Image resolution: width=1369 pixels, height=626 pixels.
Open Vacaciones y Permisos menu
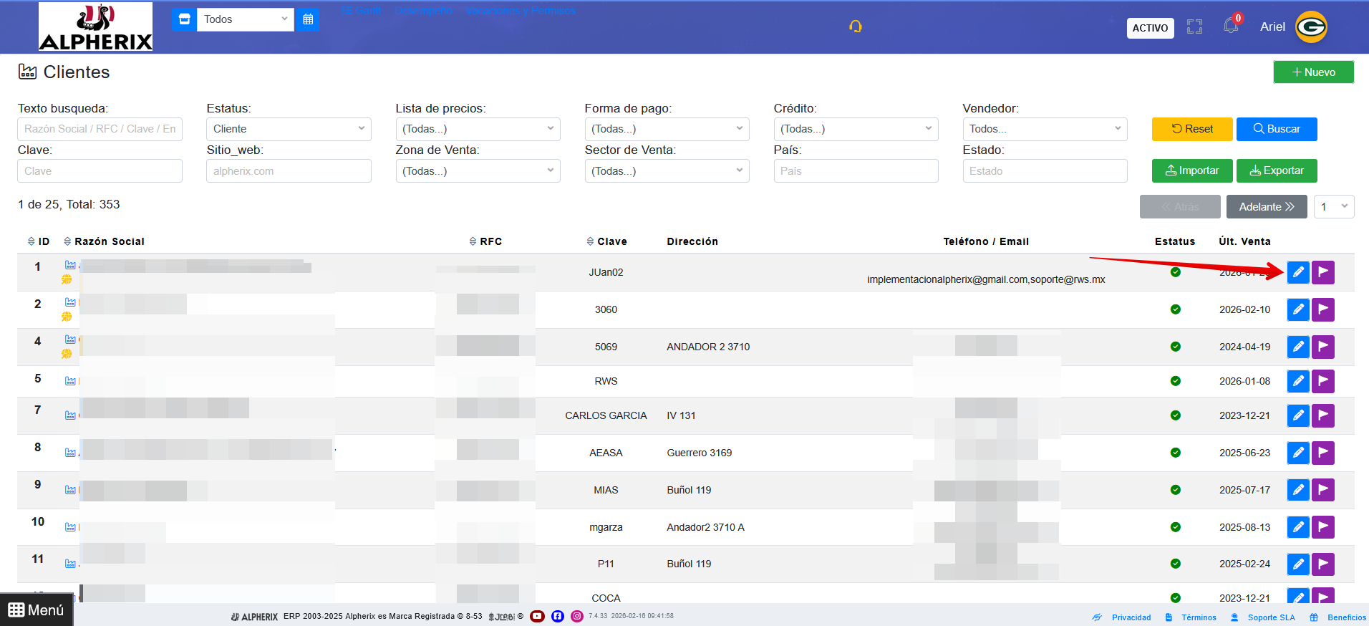(x=521, y=11)
